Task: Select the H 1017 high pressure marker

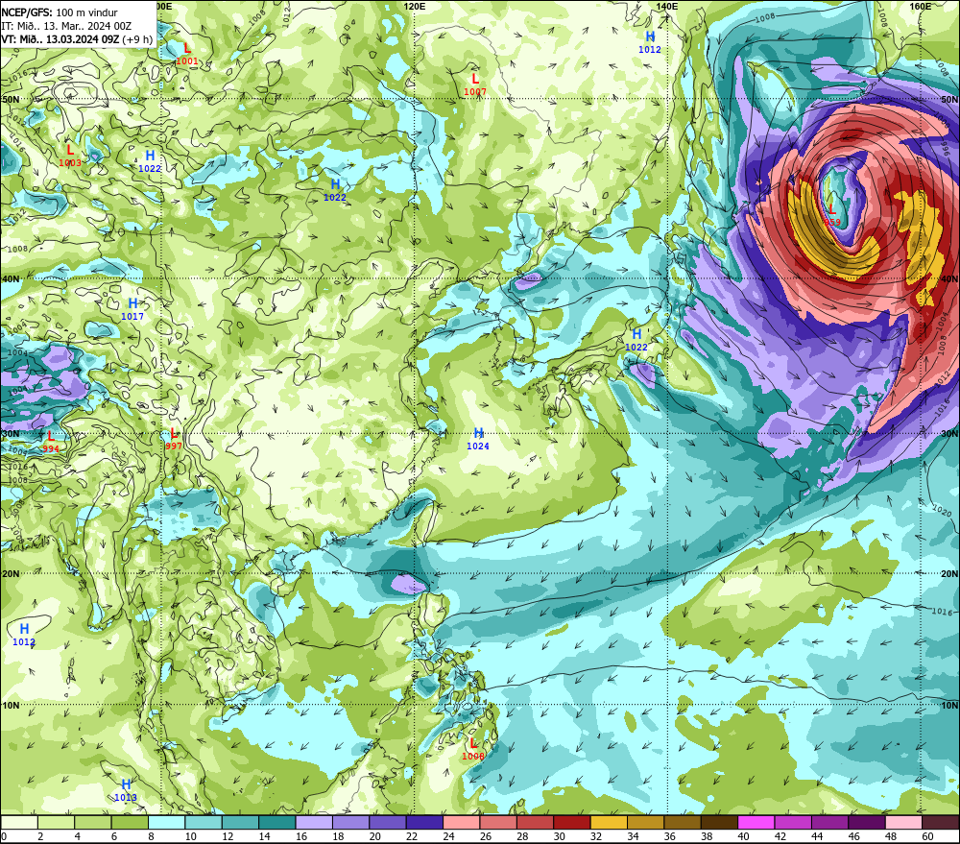Action: pos(132,309)
